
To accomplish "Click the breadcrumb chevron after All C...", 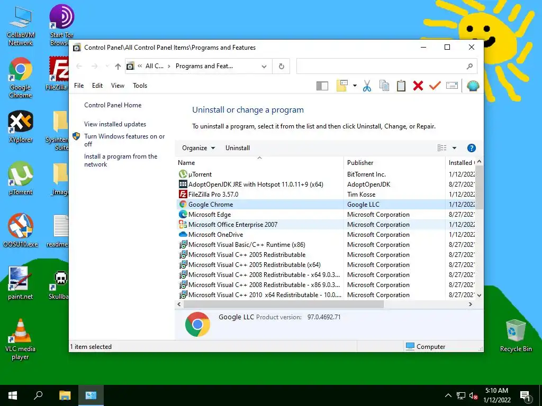I will tap(169, 66).
